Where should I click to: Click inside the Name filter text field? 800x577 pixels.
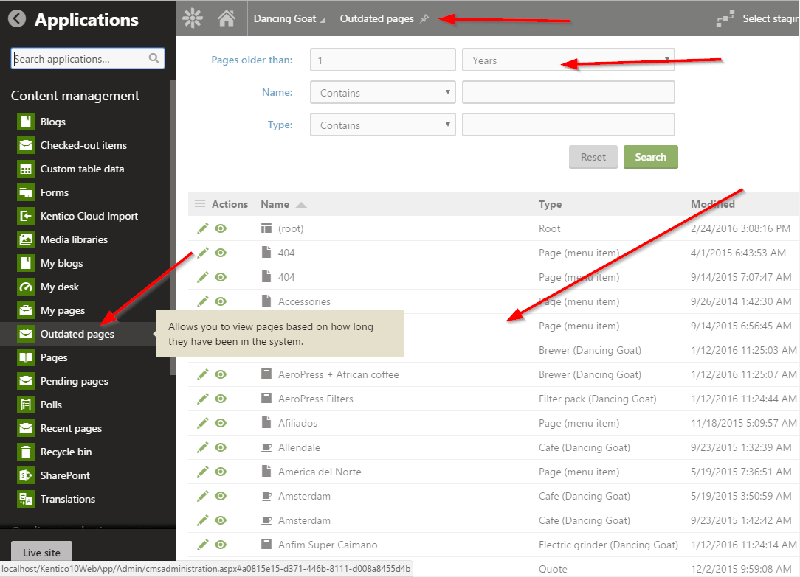[568, 92]
